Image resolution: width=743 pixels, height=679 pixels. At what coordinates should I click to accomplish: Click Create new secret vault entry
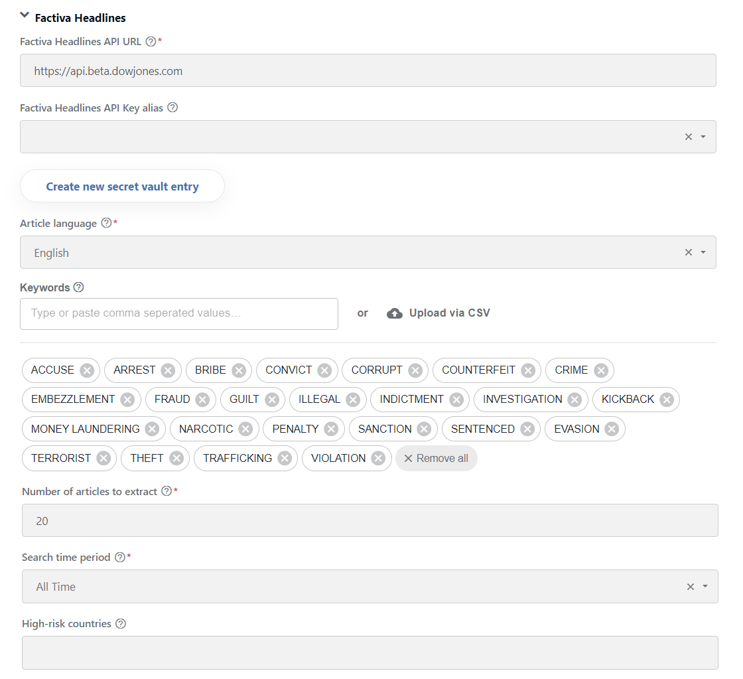point(122,187)
